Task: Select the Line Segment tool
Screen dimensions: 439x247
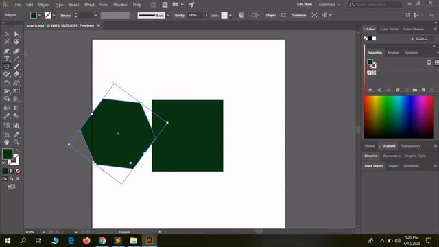Action: [x=16, y=59]
